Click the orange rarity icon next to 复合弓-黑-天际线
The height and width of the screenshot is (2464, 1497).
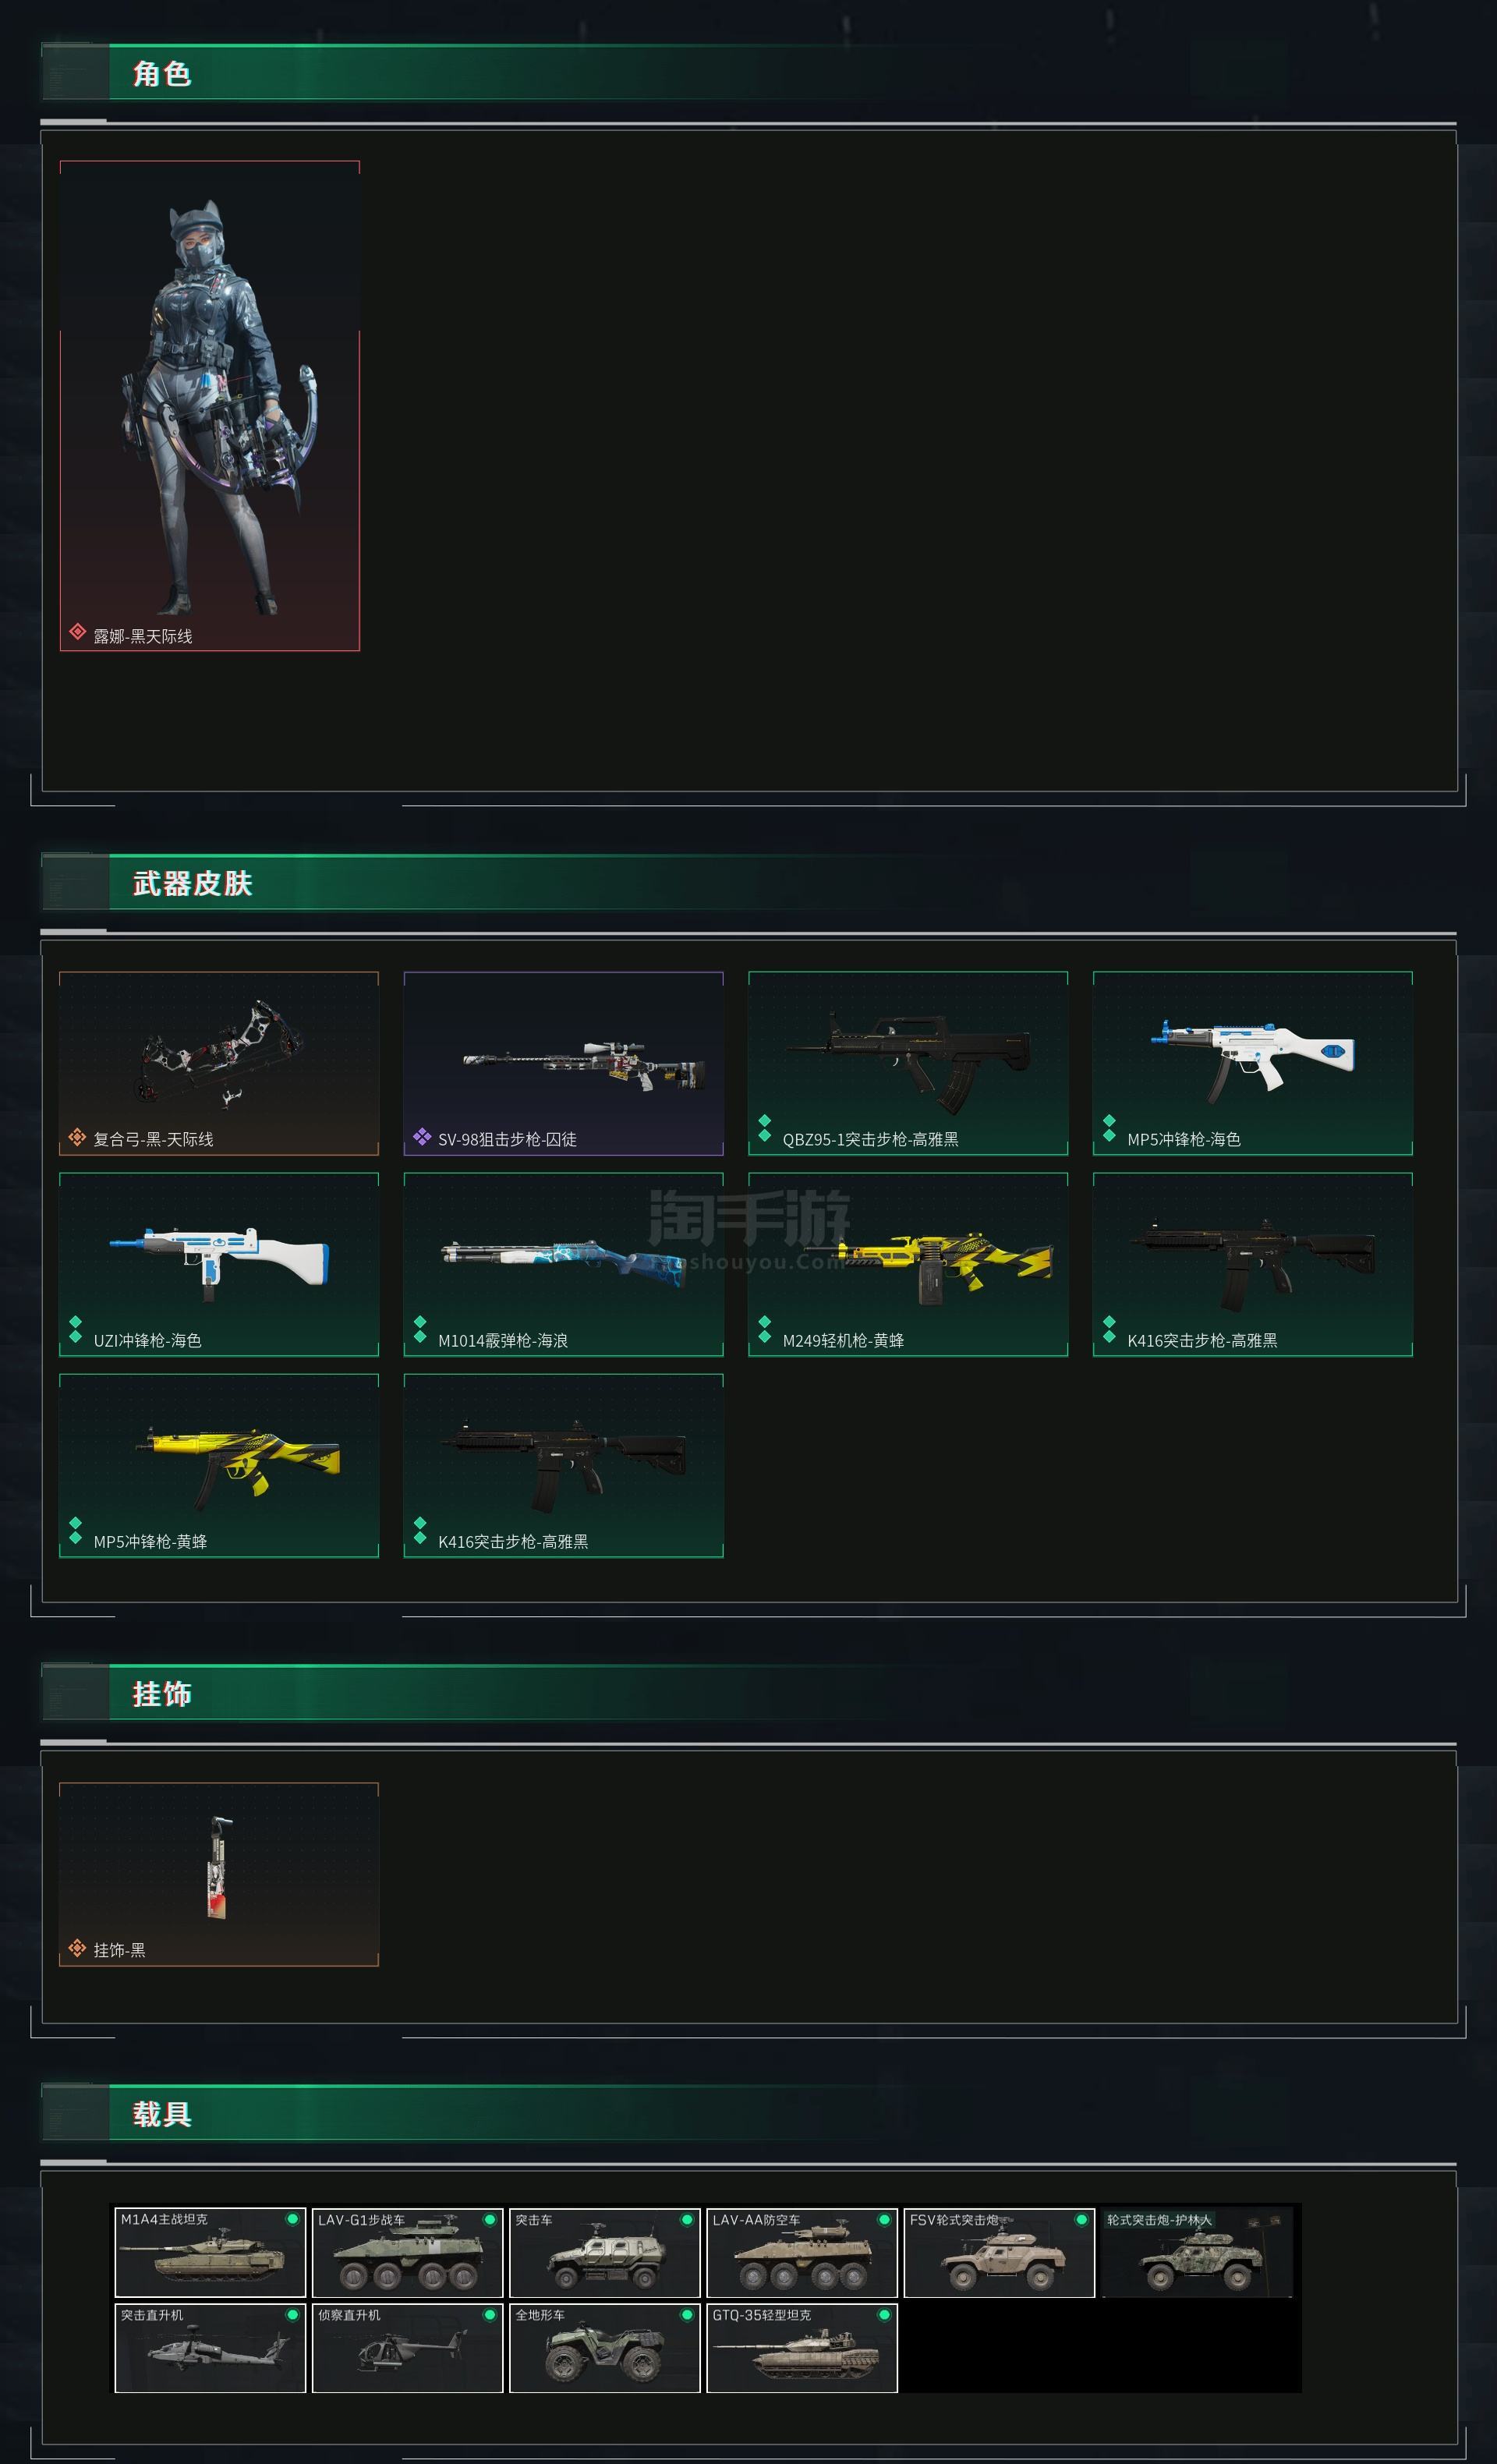click(77, 1137)
